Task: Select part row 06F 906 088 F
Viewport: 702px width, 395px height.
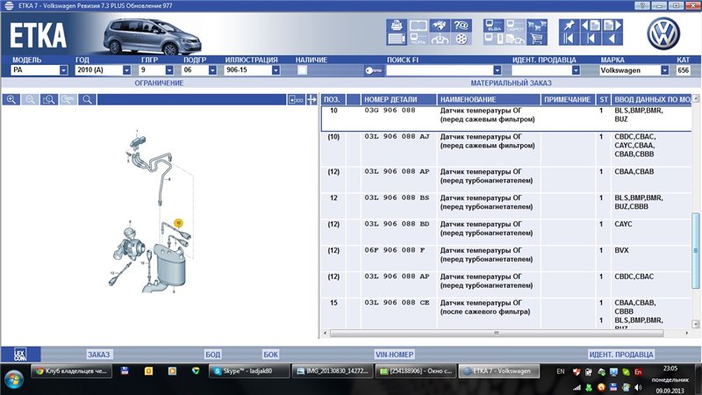Action: pyautogui.click(x=506, y=258)
